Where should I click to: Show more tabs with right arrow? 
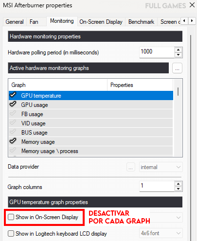[192, 21]
